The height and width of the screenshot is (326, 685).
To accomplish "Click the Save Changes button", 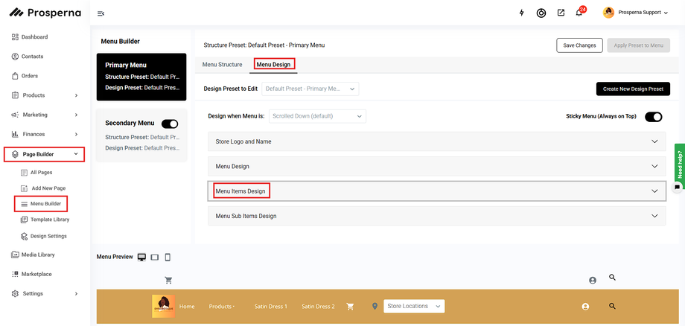I will pos(579,45).
